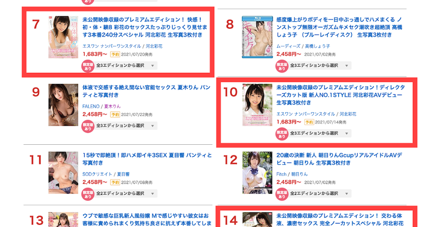Click the rank 12 product title link
This screenshot has width=429, height=227.
pos(339,159)
